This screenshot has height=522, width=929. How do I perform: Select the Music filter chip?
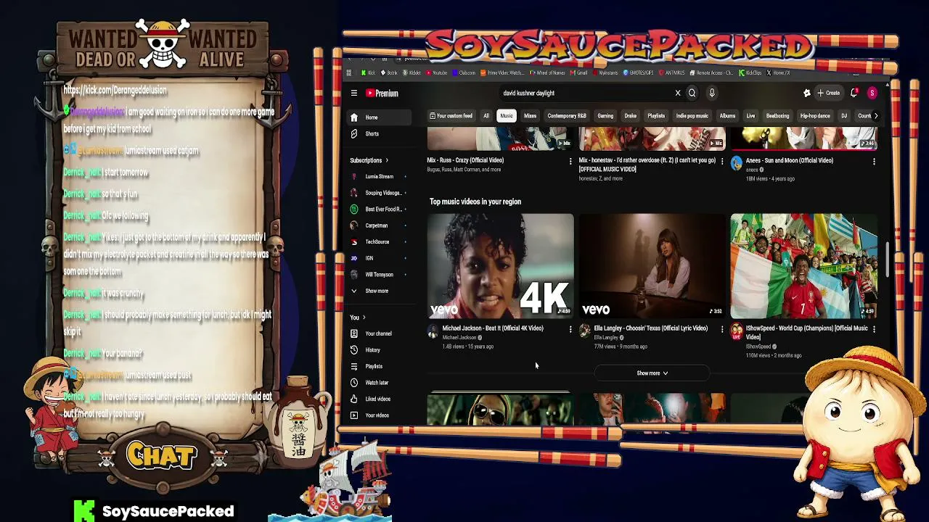[507, 116]
